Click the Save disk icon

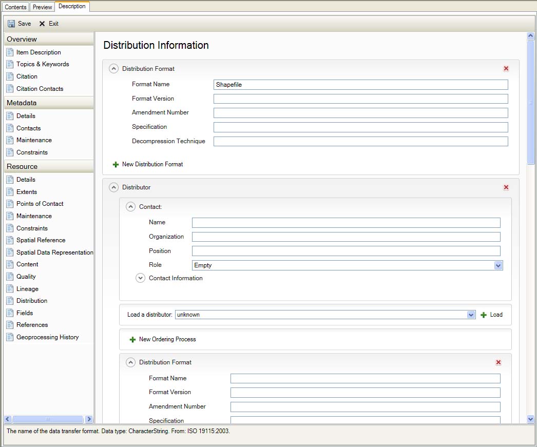click(11, 24)
